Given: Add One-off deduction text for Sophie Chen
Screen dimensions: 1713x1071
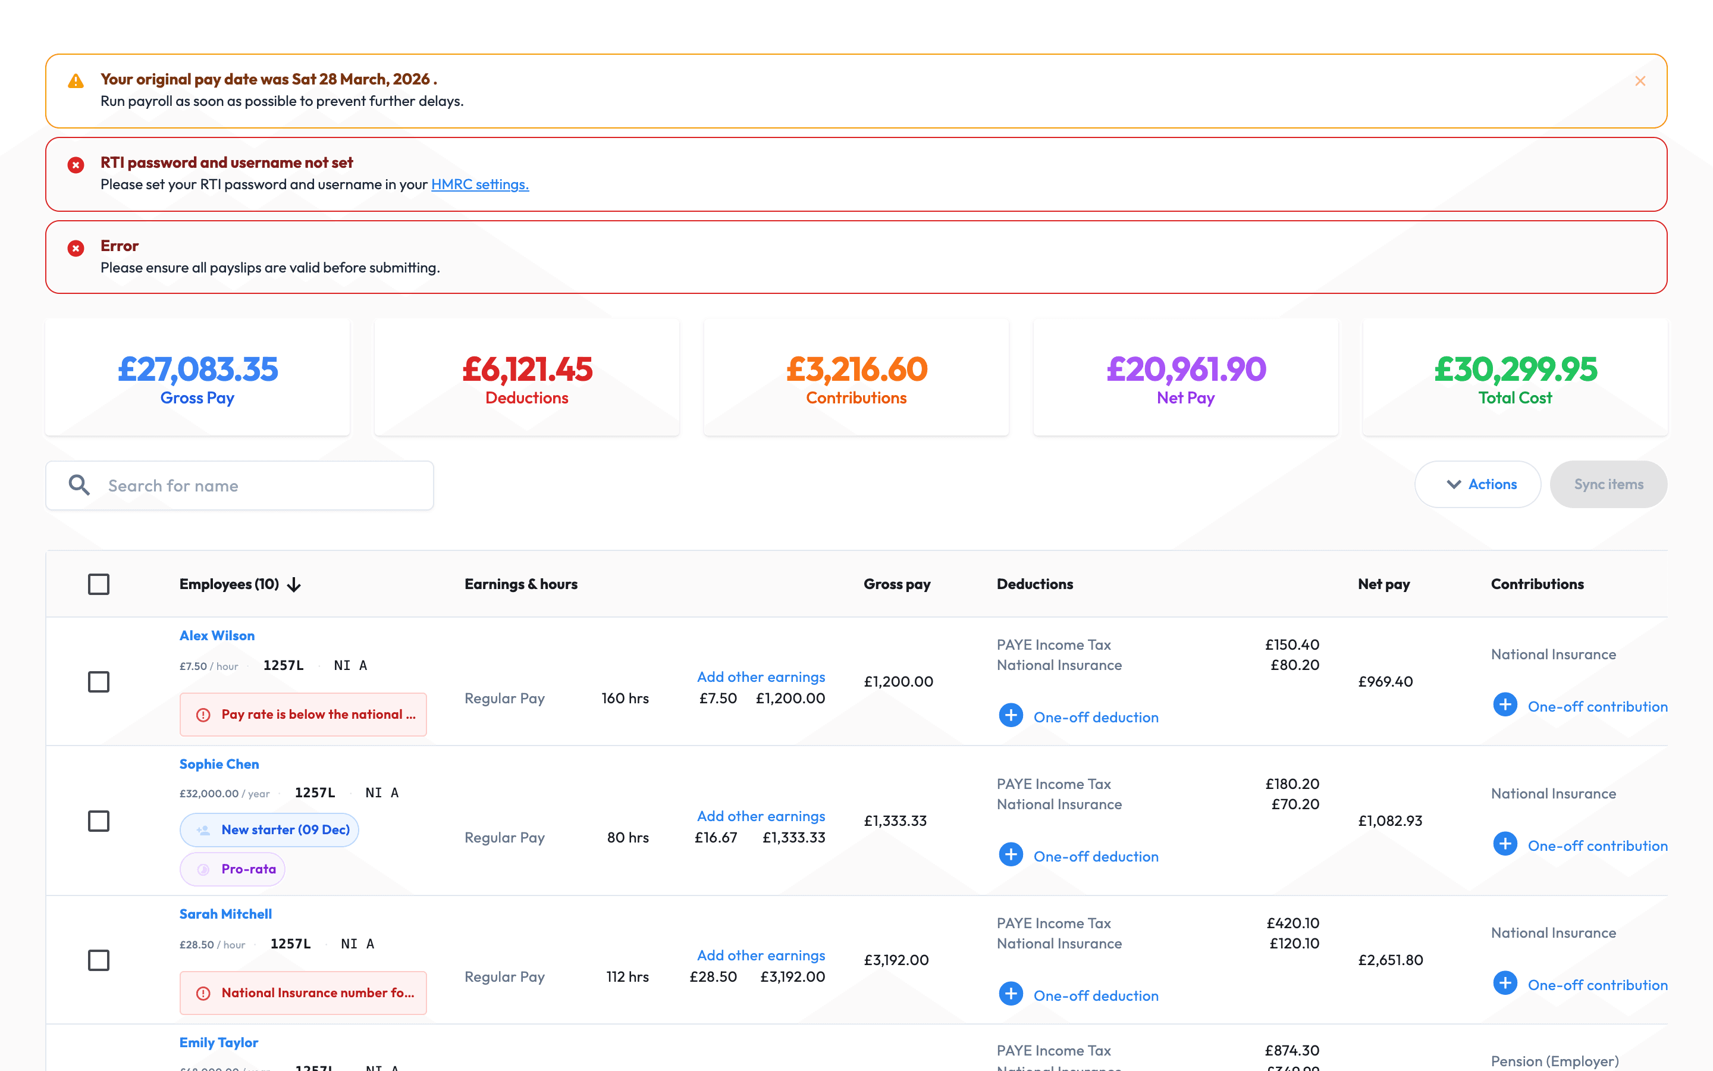Looking at the screenshot, I should pyautogui.click(x=1096, y=856).
